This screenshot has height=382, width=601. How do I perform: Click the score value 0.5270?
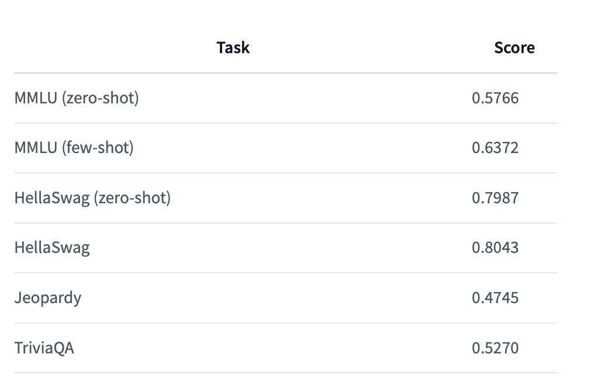[x=495, y=348]
